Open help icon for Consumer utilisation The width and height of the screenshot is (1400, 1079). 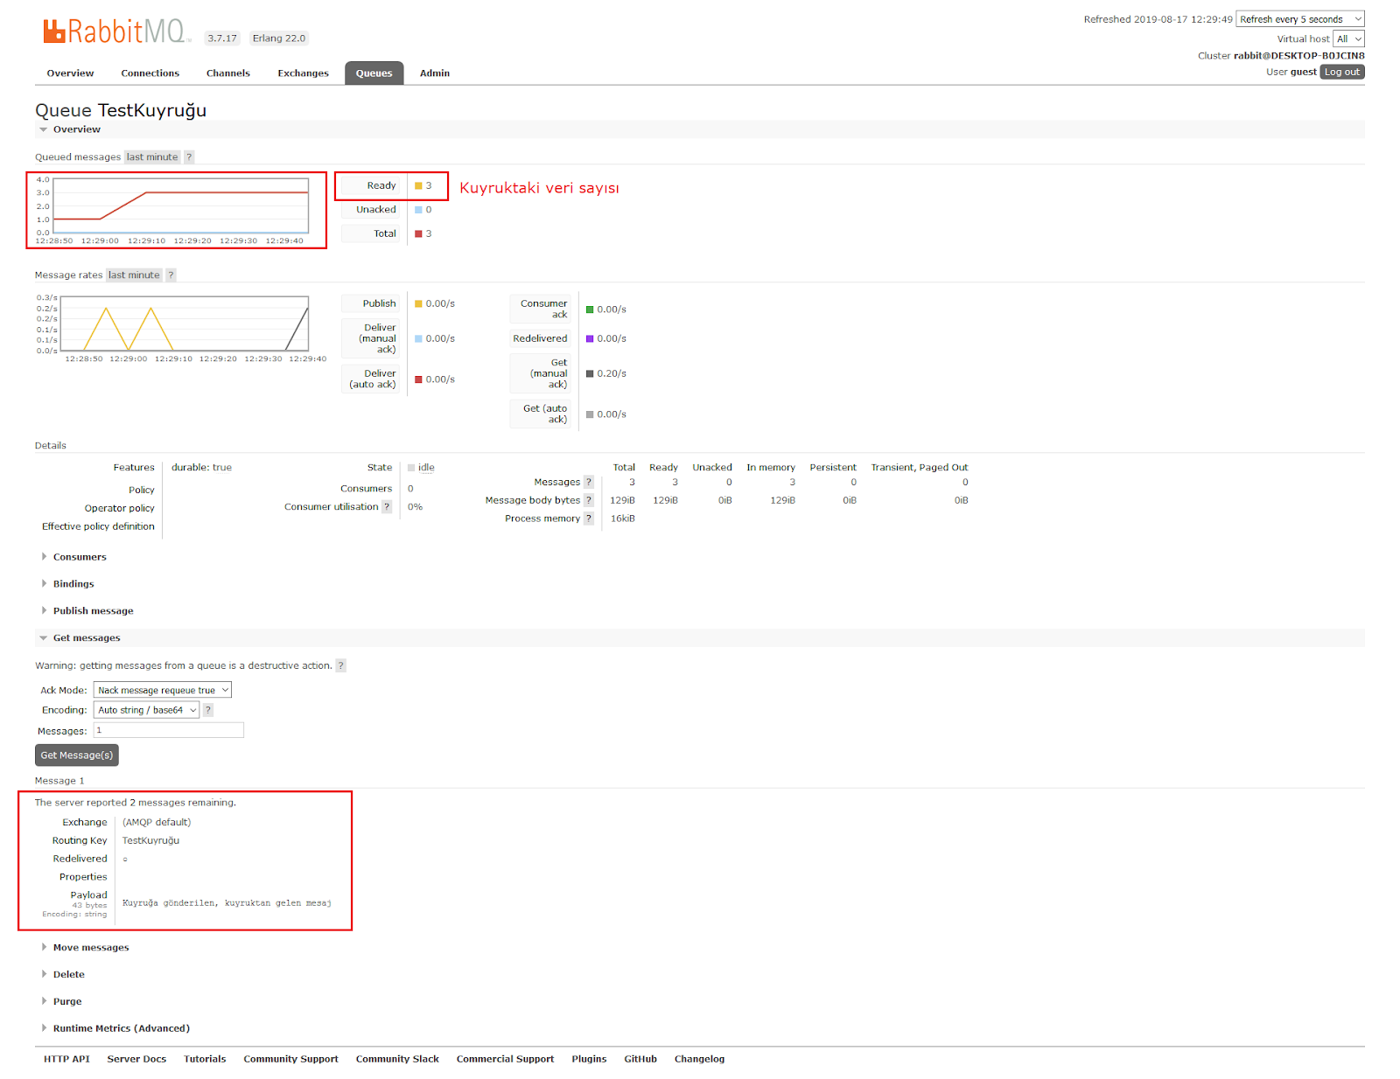click(x=387, y=507)
